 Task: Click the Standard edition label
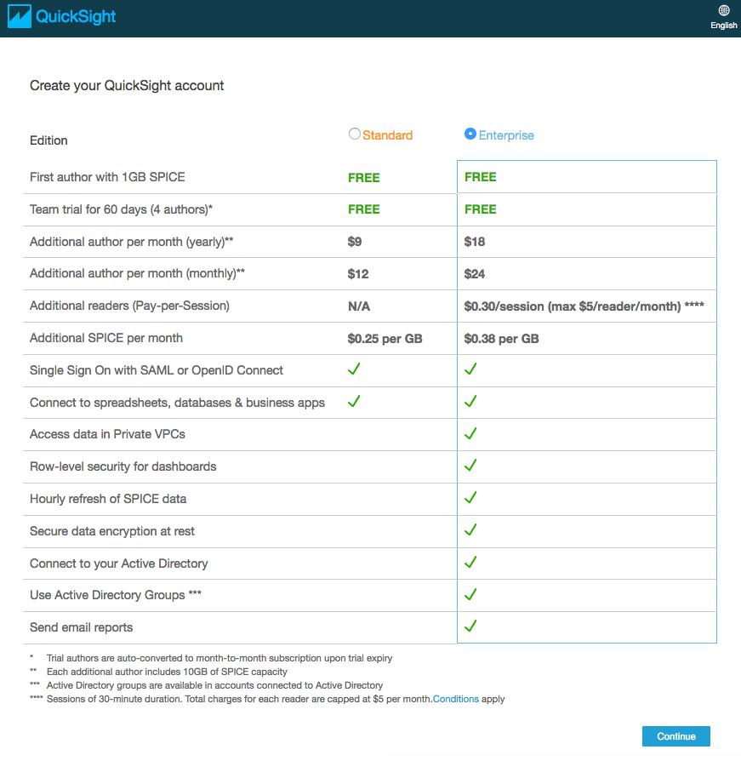(x=387, y=135)
